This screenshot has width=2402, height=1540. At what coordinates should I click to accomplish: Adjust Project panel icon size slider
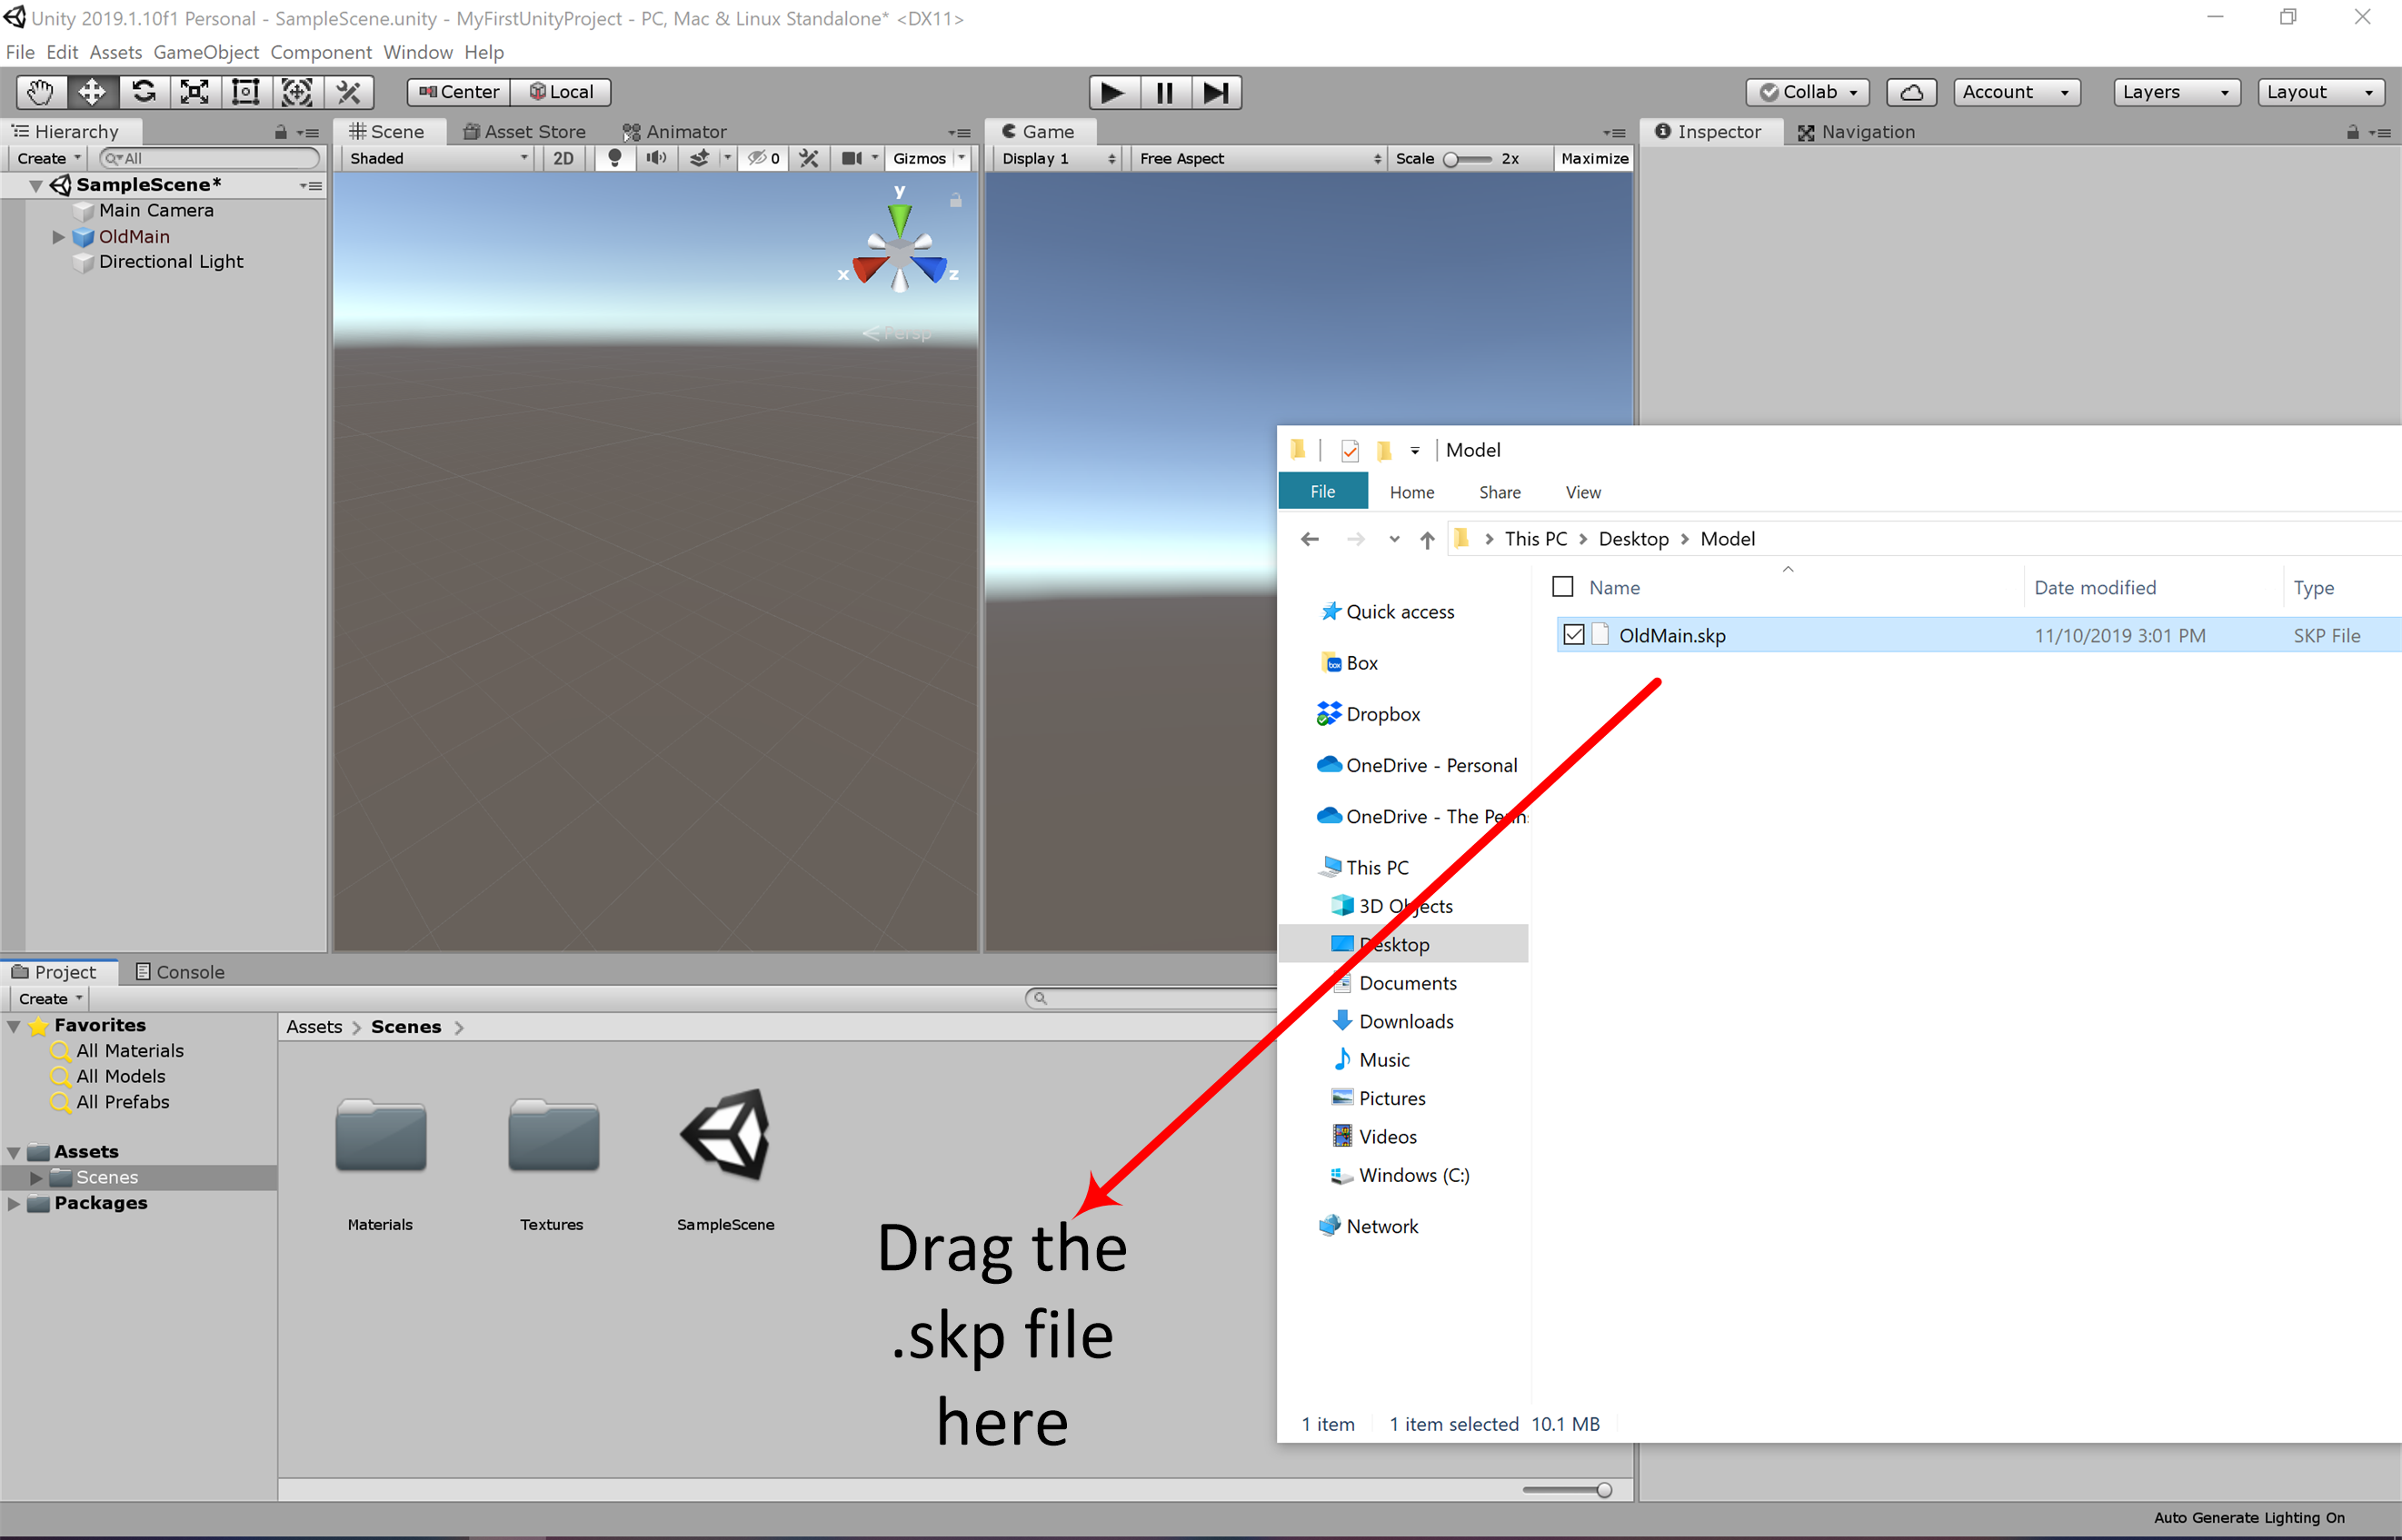pyautogui.click(x=1568, y=1490)
